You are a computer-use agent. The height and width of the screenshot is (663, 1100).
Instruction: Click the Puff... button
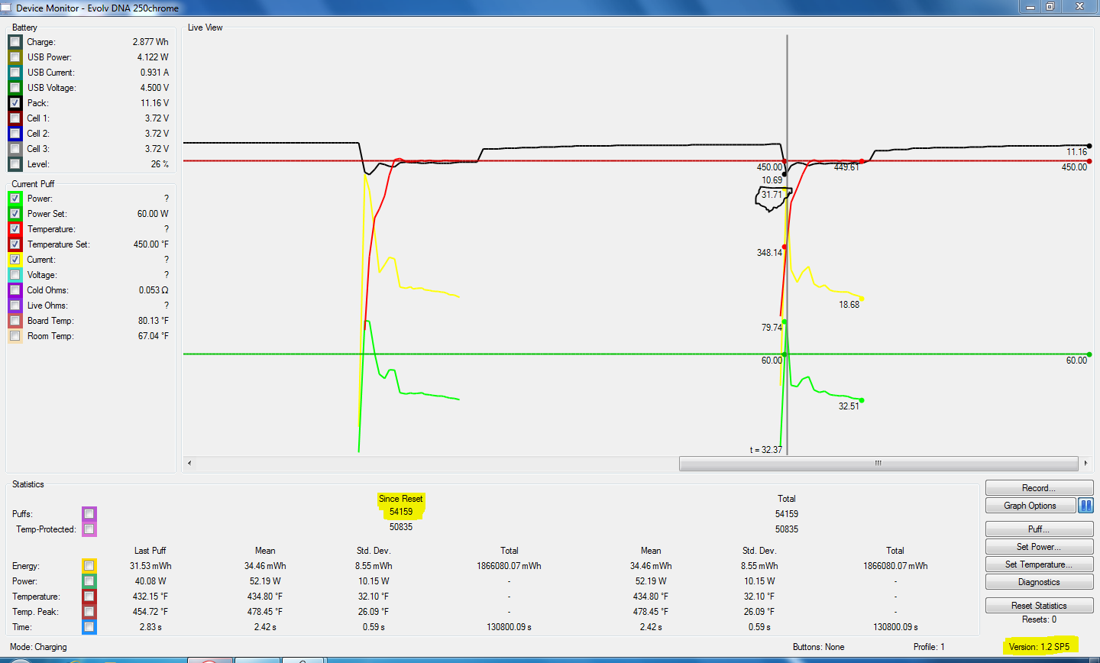(x=1039, y=529)
